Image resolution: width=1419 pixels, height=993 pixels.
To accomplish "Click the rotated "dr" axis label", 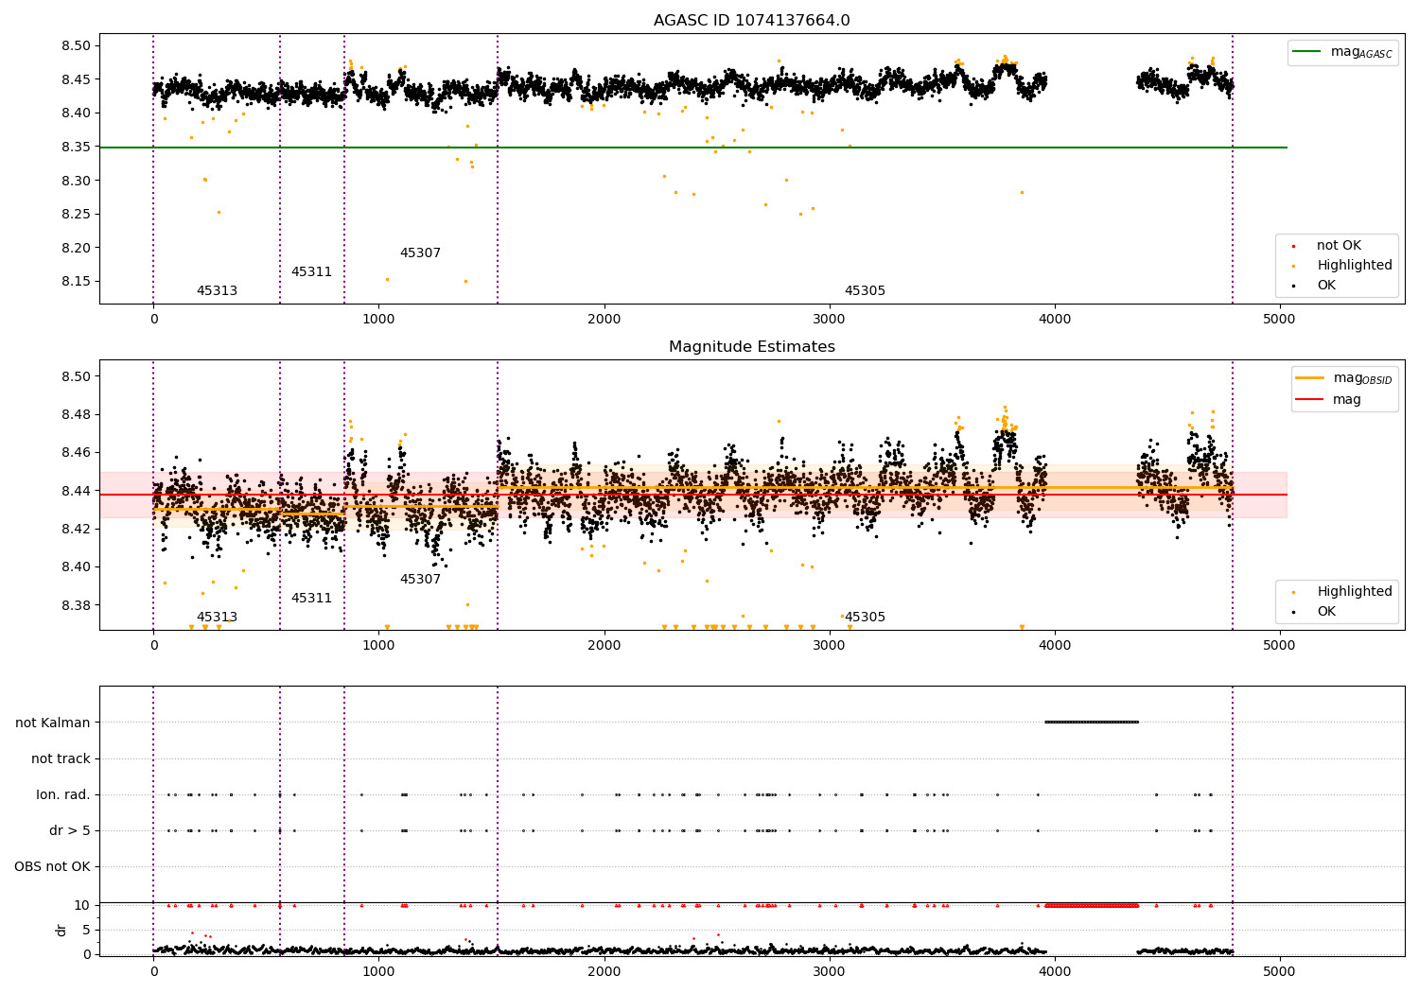I will click(61, 930).
